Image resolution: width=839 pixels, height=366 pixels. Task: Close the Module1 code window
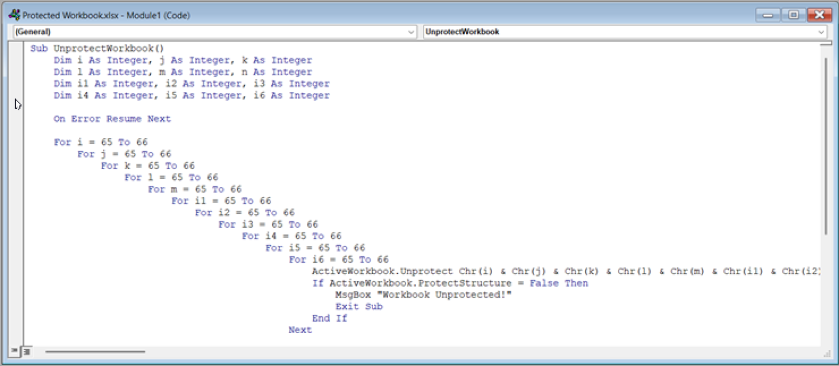819,15
